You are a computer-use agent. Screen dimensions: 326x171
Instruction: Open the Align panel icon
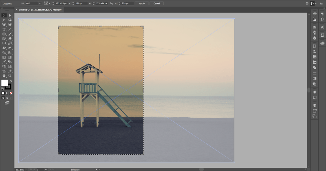click(x=315, y=51)
